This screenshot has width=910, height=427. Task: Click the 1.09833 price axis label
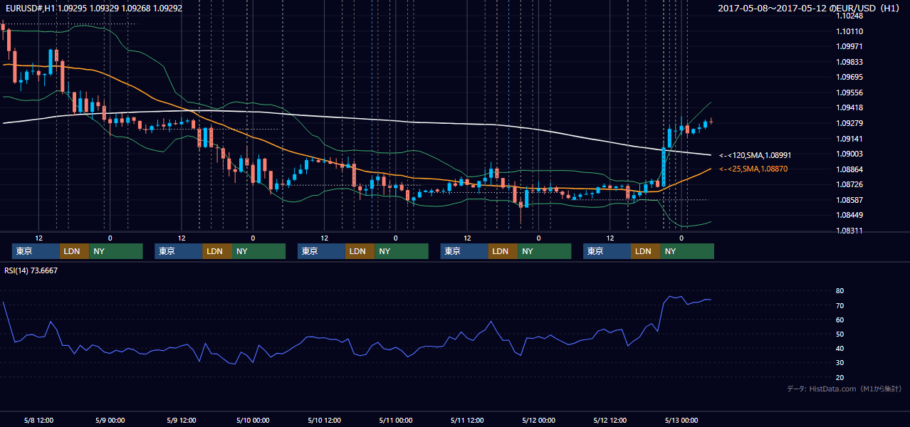click(849, 62)
